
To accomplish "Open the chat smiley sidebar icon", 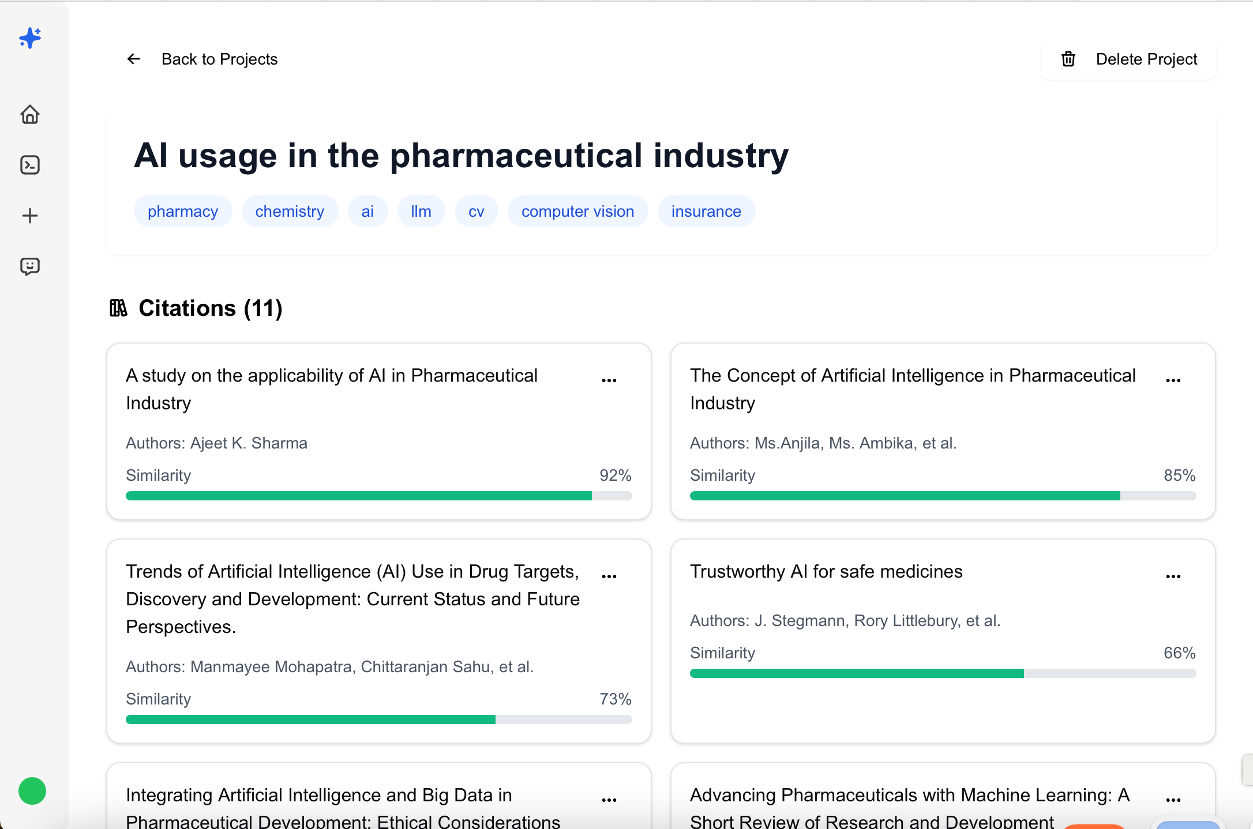I will (x=30, y=266).
